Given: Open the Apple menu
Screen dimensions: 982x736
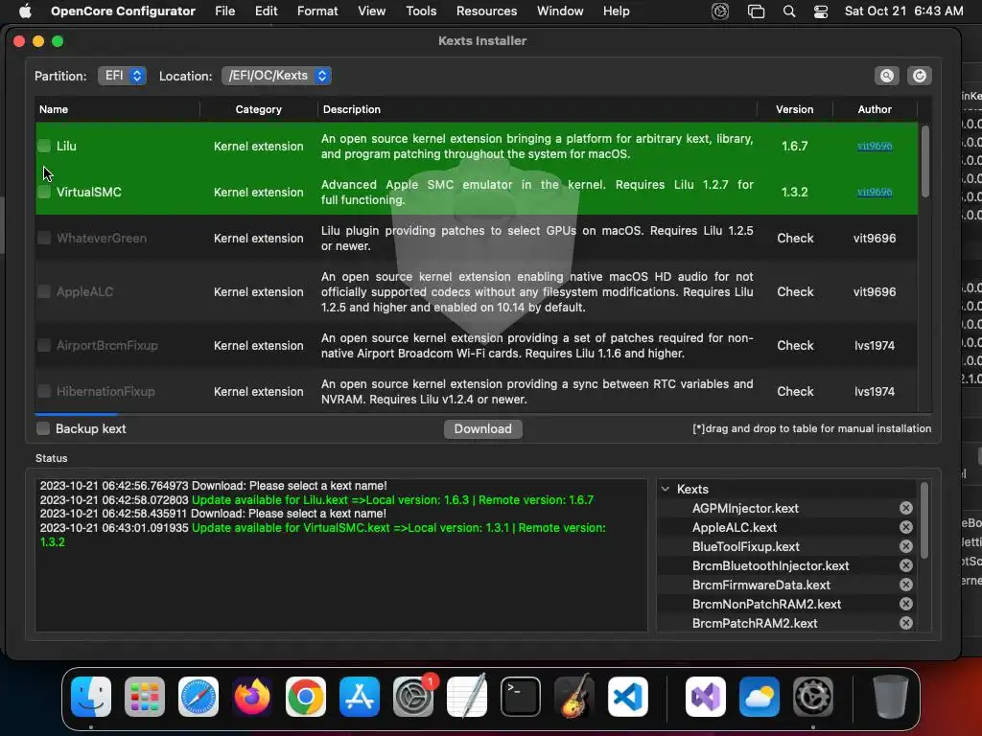Looking at the screenshot, I should pyautogui.click(x=25, y=11).
